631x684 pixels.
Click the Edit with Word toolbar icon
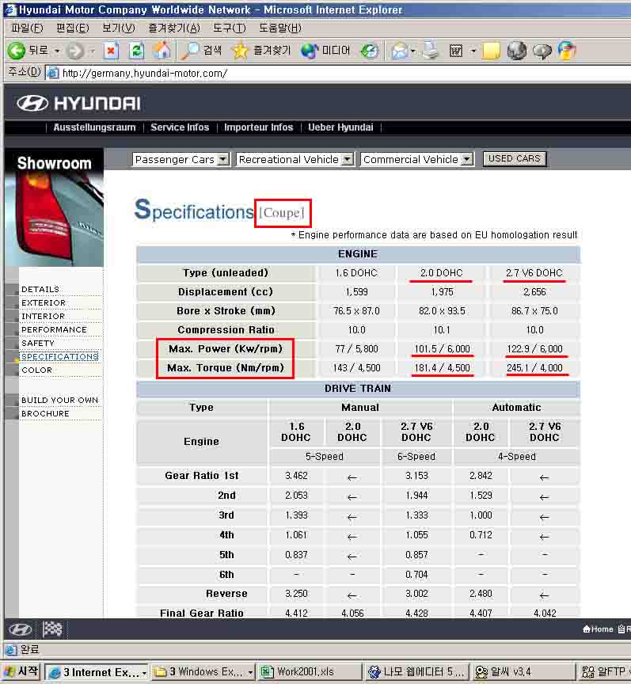click(455, 51)
